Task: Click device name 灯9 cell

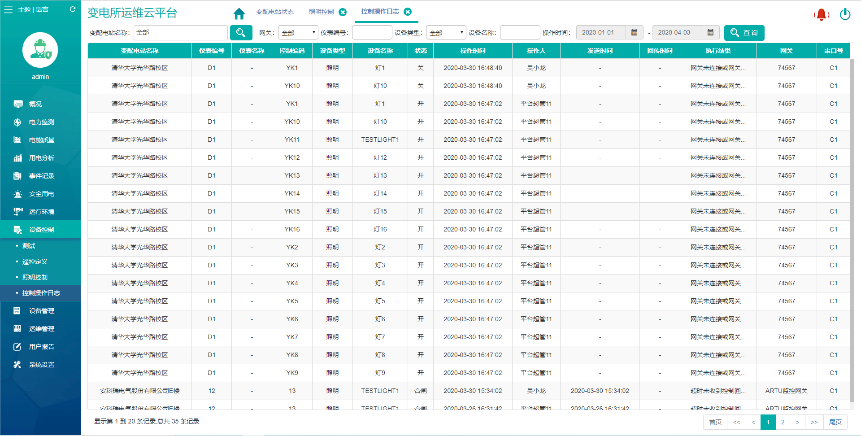Action: (x=380, y=373)
